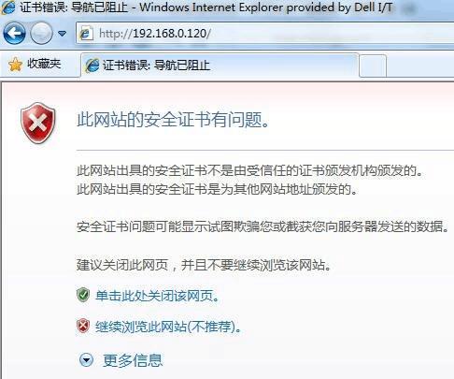
Task: Click the greyed-out Forward navigation button
Action: coord(41,33)
